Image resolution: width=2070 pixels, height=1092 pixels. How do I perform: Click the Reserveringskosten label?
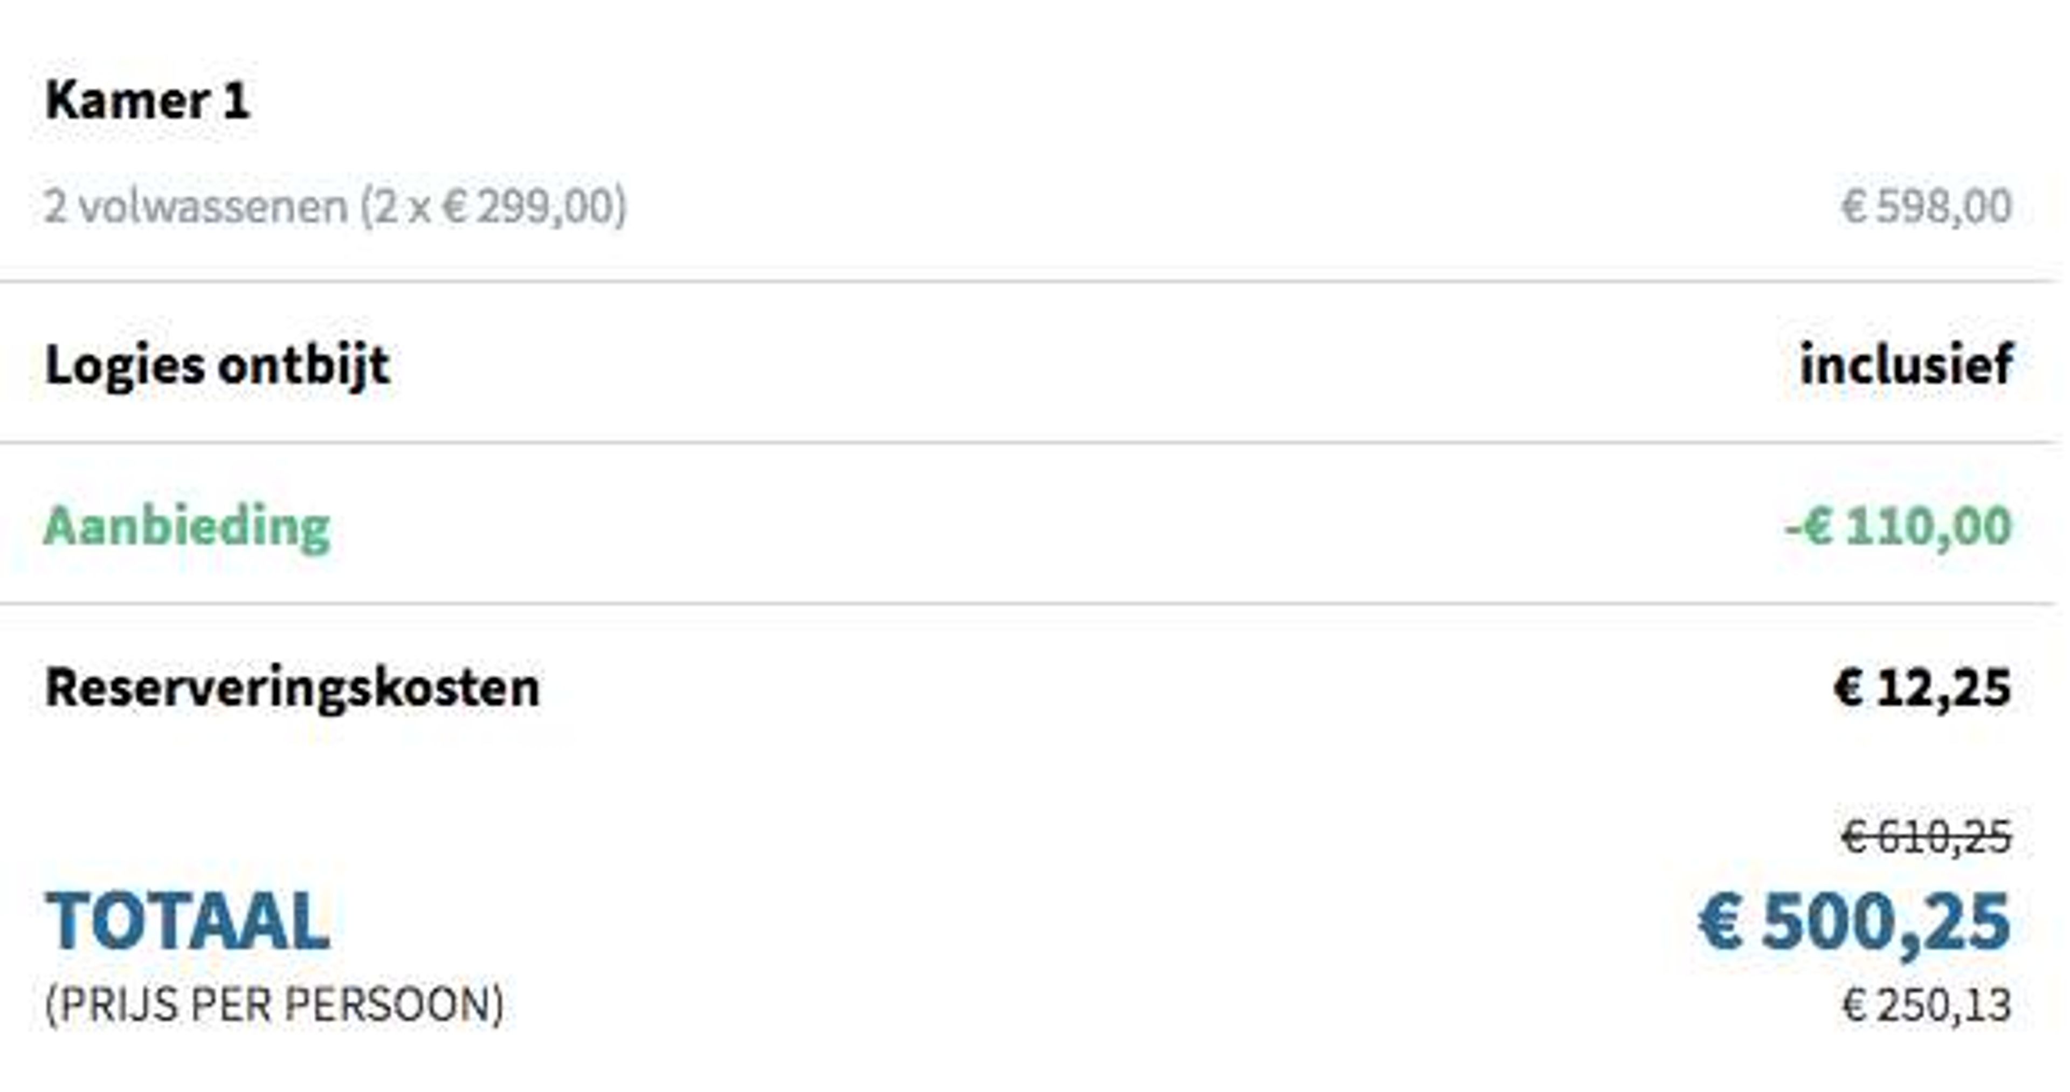293,689
